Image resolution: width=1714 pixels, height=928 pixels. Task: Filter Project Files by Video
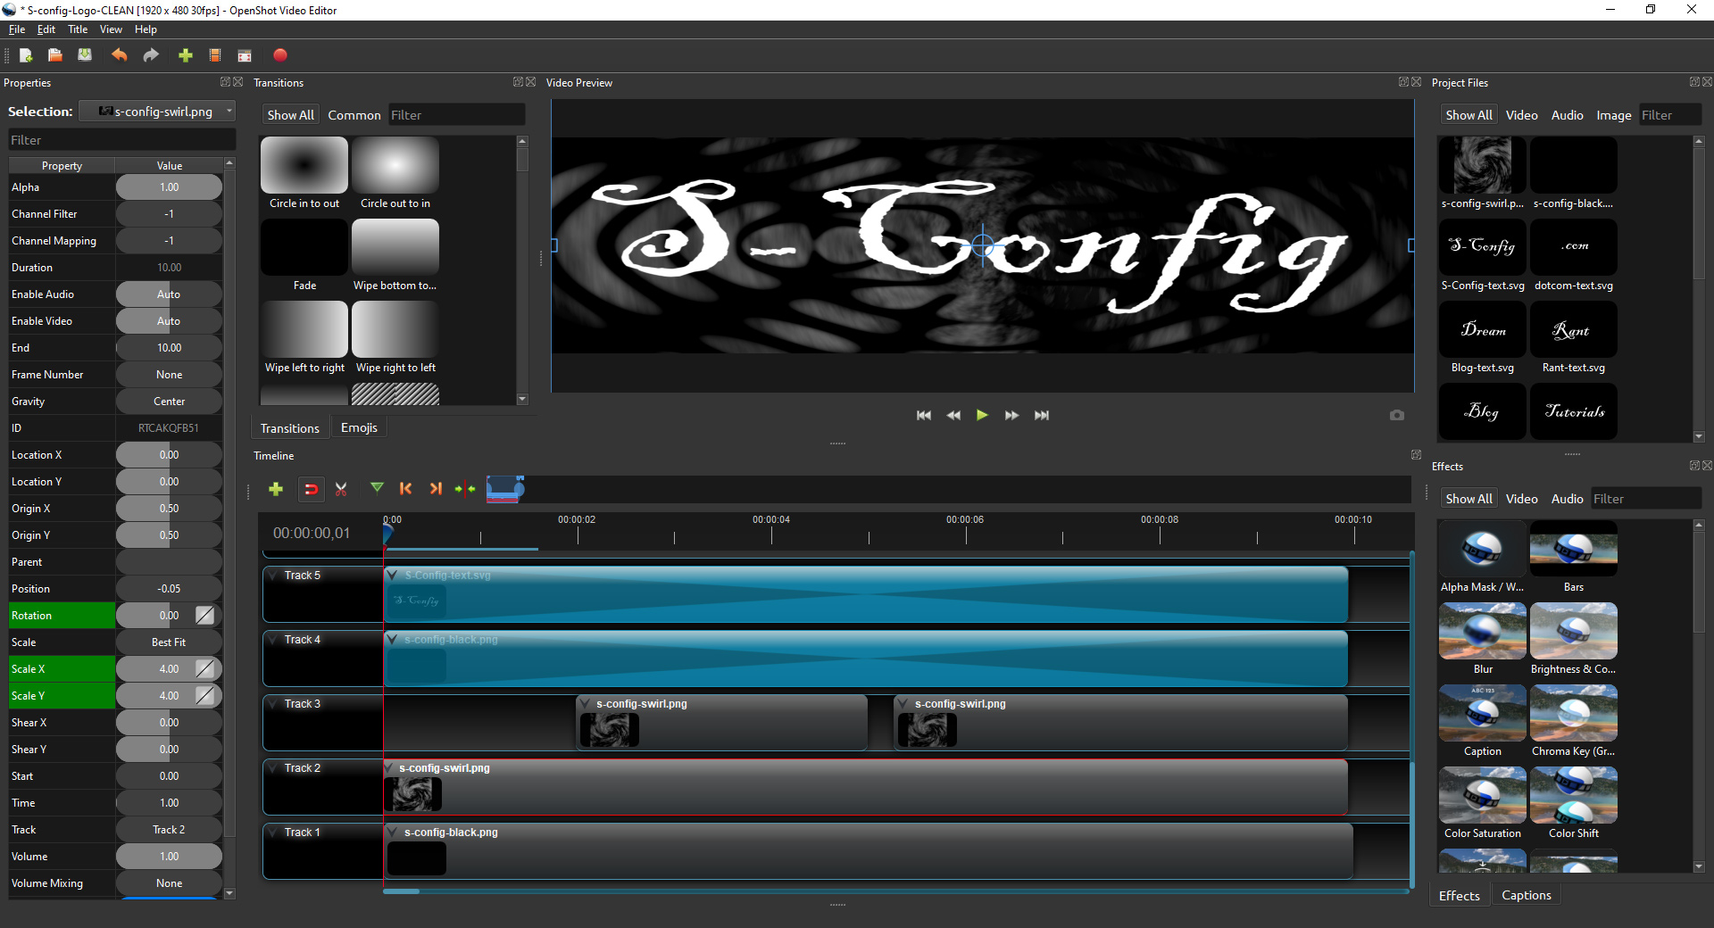pos(1521,115)
